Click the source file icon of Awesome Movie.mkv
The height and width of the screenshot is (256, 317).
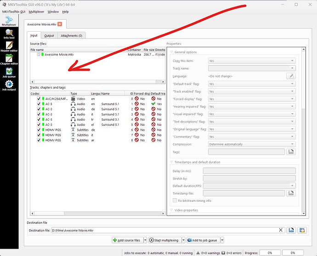point(39,54)
